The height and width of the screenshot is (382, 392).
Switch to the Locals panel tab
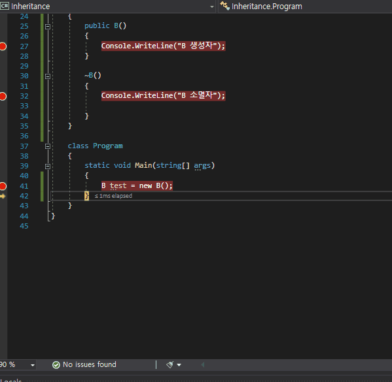[11, 380]
